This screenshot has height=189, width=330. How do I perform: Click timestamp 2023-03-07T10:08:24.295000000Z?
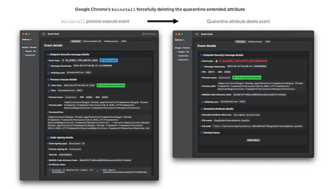click(x=247, y=66)
